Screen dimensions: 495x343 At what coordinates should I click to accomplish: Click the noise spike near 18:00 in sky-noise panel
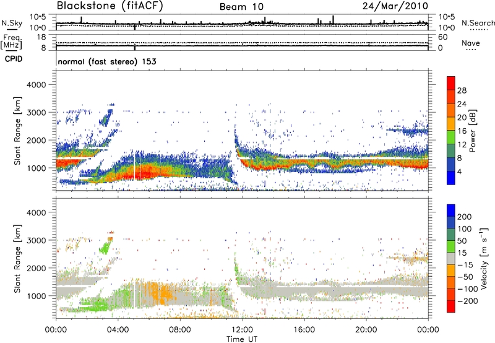coord(333,19)
